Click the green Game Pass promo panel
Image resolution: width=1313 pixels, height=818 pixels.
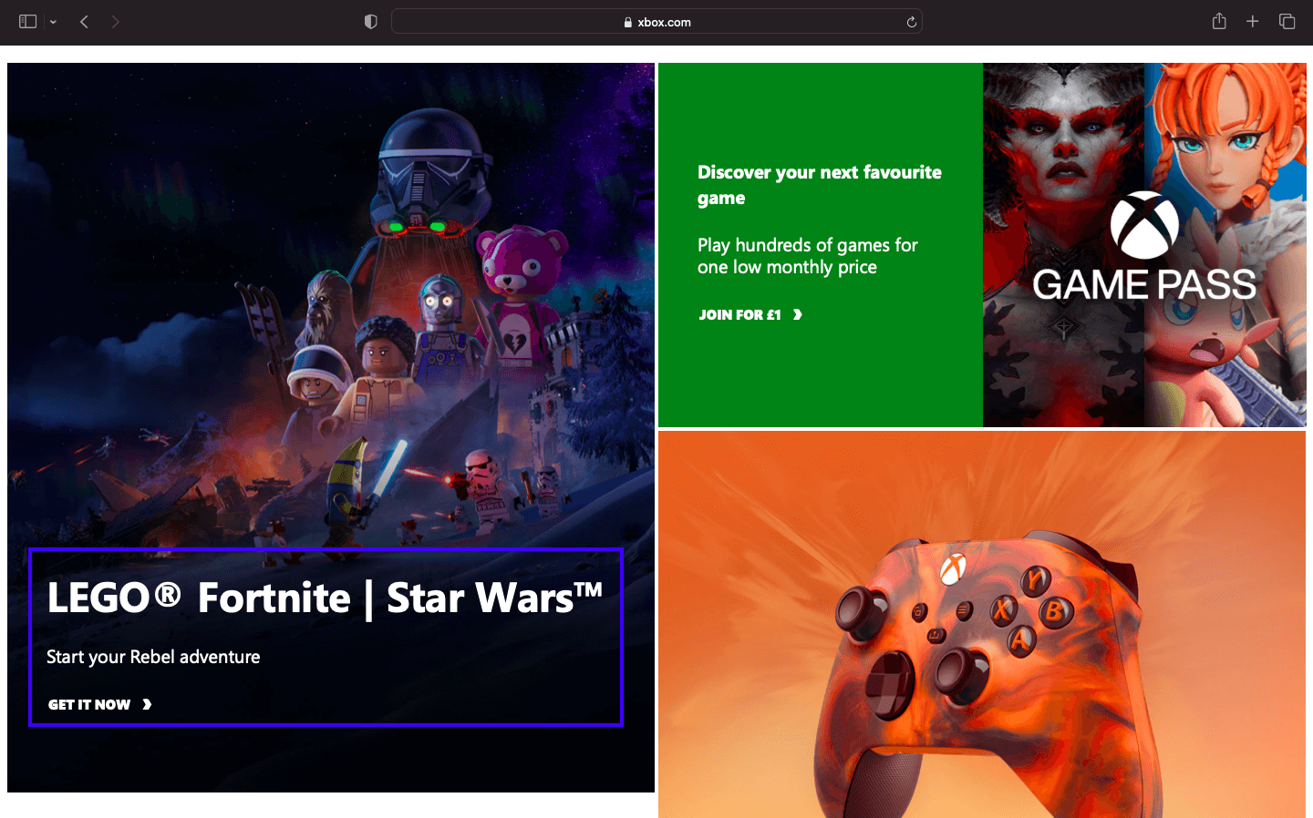(x=819, y=244)
